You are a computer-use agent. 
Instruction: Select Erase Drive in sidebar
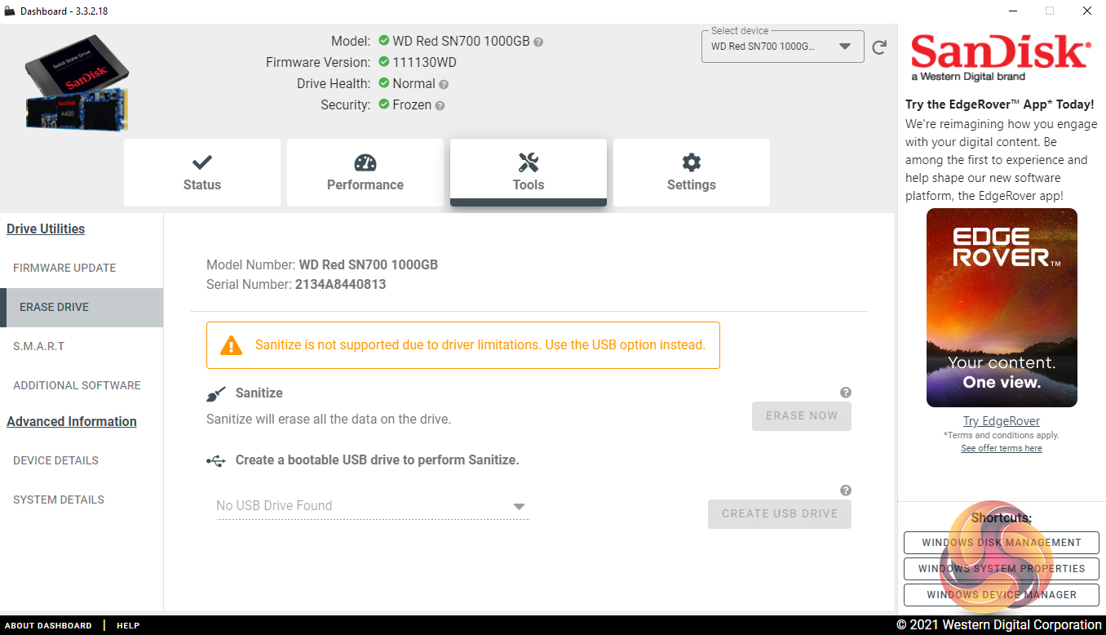(x=82, y=307)
